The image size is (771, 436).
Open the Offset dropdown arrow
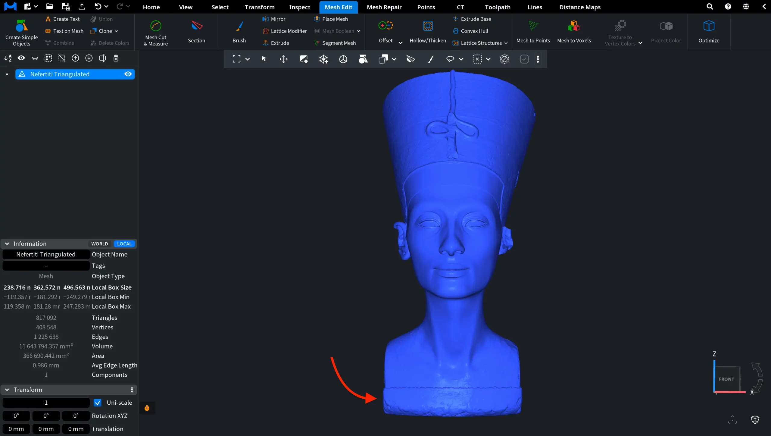pos(401,43)
